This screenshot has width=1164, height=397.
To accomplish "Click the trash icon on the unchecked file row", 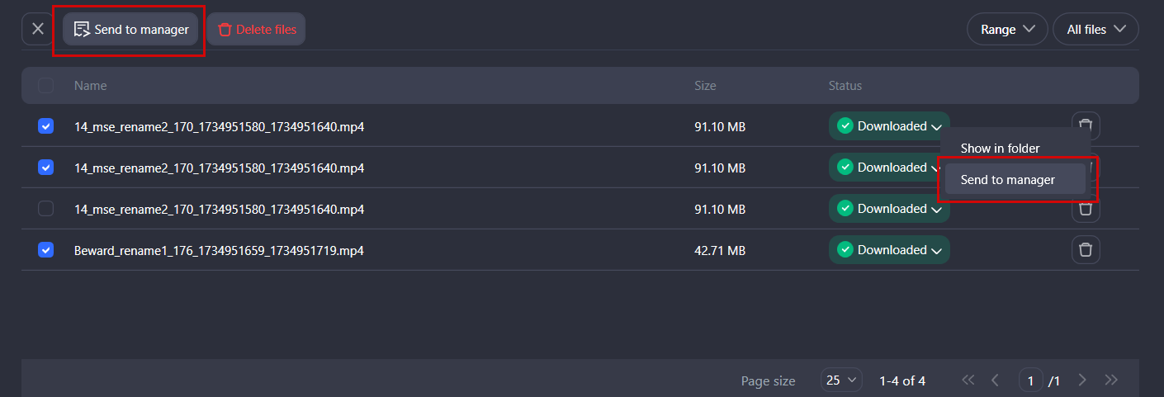I will (1086, 209).
